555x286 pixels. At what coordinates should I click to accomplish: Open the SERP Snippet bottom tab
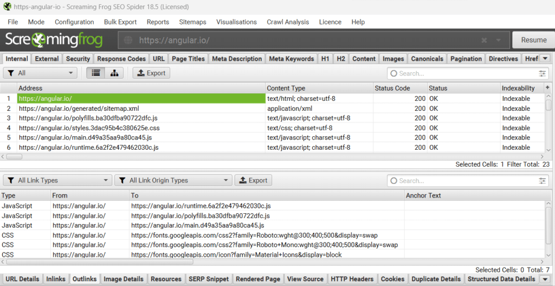(209, 279)
